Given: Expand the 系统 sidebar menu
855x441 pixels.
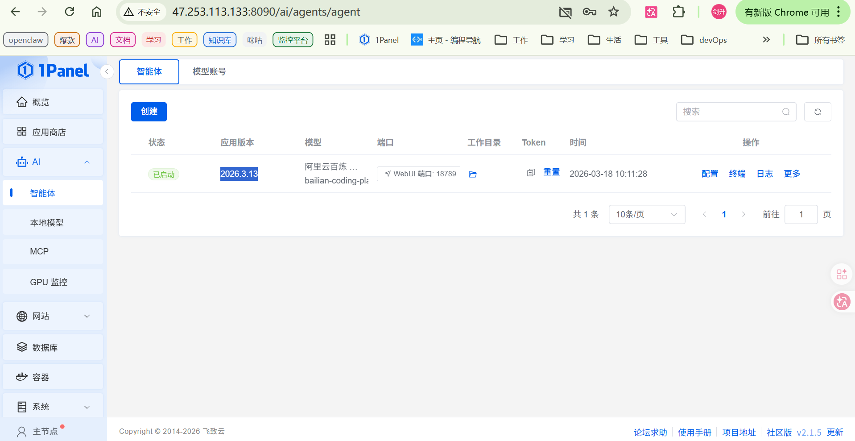Looking at the screenshot, I should [87, 407].
